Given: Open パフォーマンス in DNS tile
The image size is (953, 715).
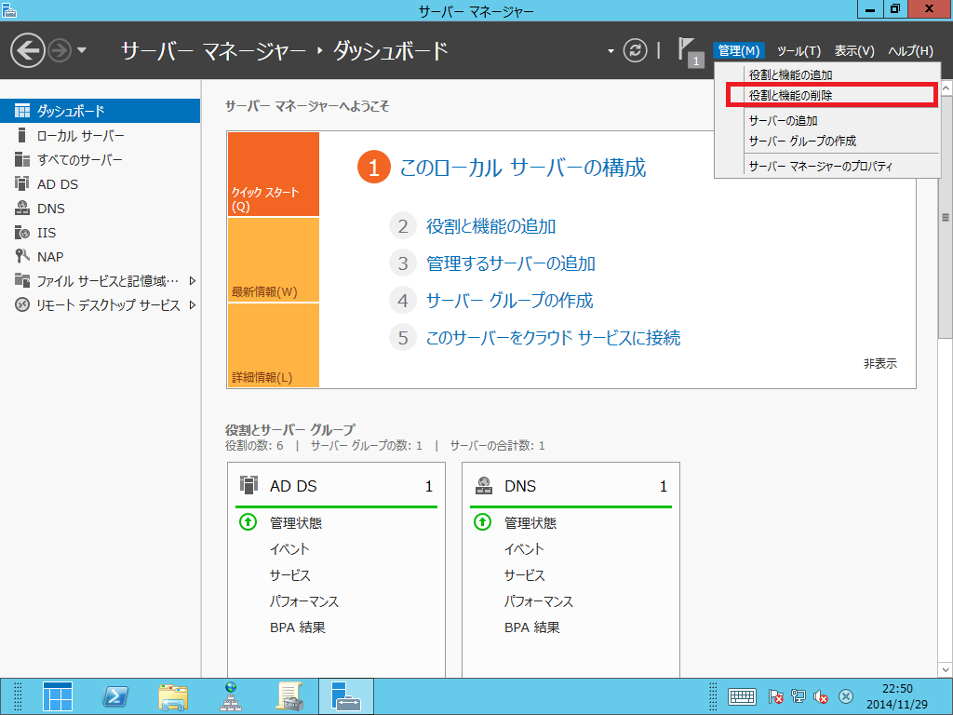Looking at the screenshot, I should 539,601.
